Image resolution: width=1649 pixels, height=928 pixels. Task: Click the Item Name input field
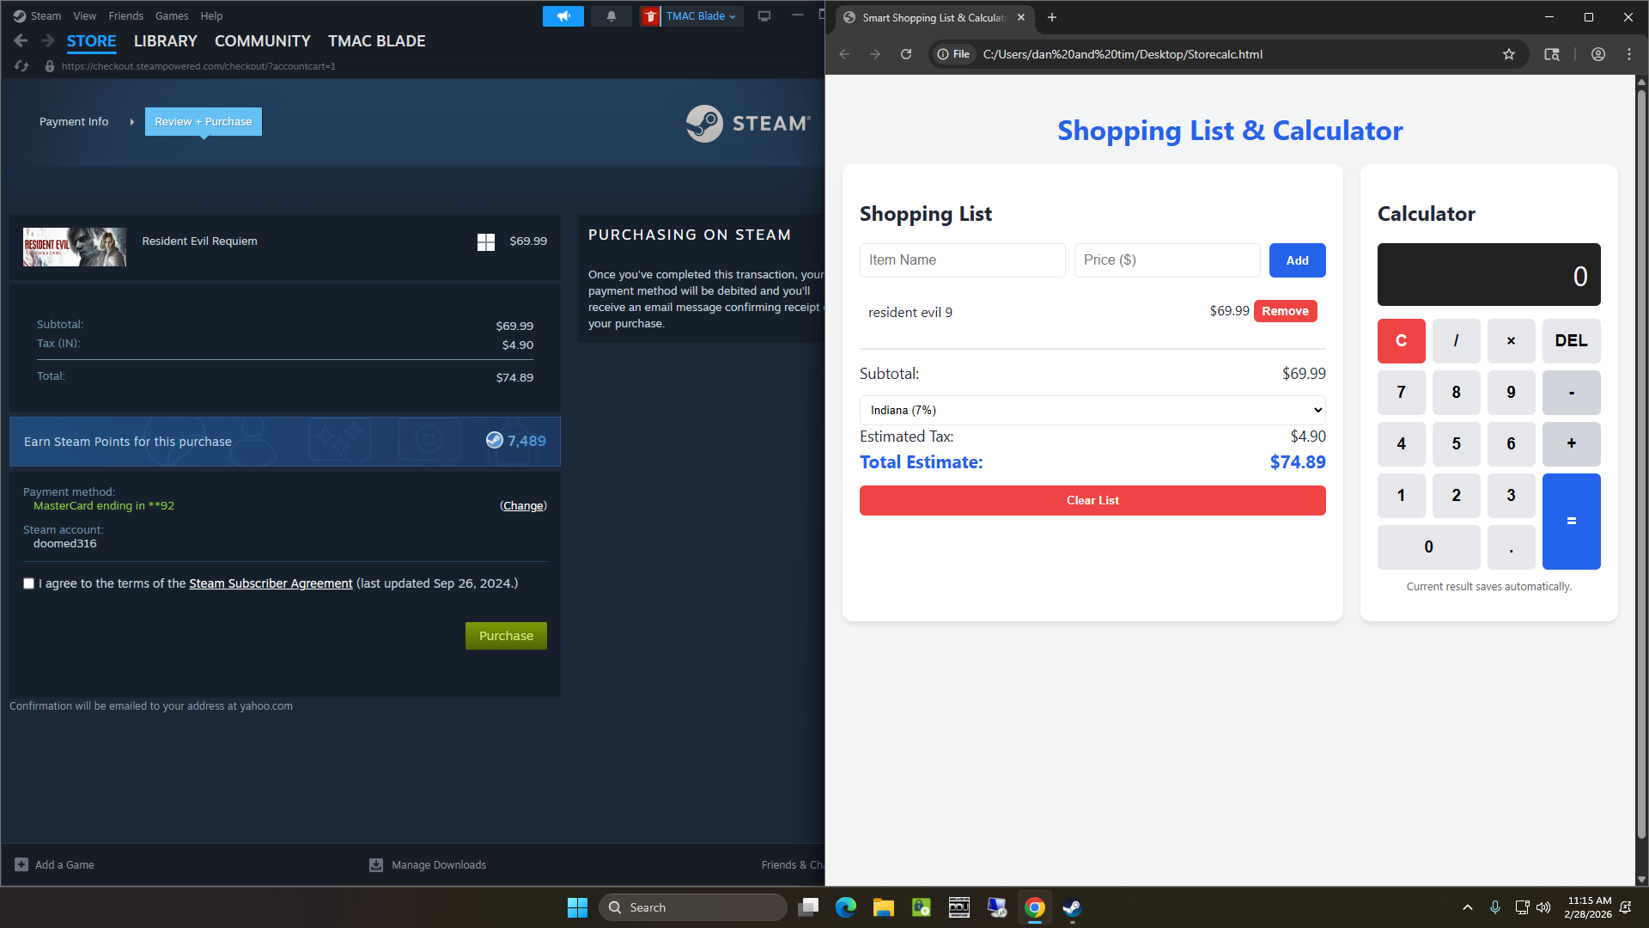click(962, 259)
